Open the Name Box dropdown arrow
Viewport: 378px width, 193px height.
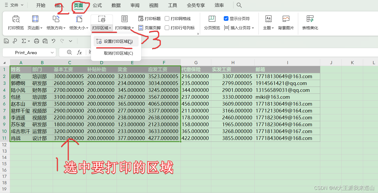(x=52, y=53)
